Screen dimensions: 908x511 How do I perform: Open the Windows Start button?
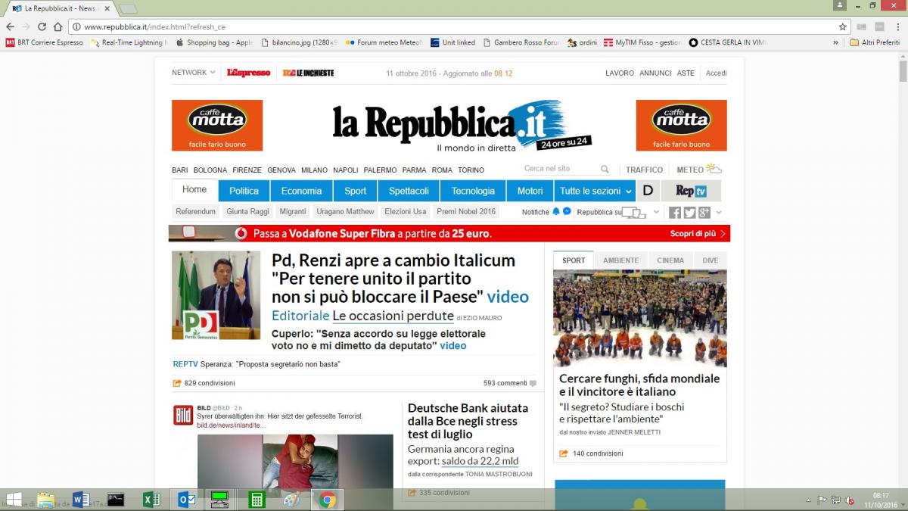point(14,500)
